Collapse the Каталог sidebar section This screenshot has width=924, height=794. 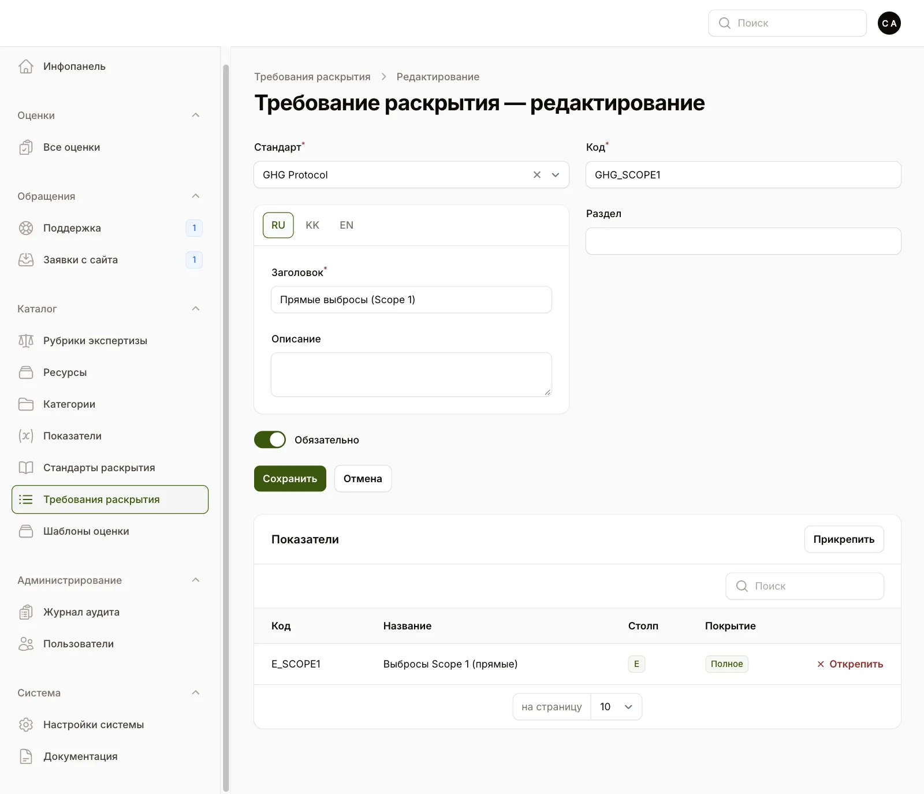(x=196, y=309)
